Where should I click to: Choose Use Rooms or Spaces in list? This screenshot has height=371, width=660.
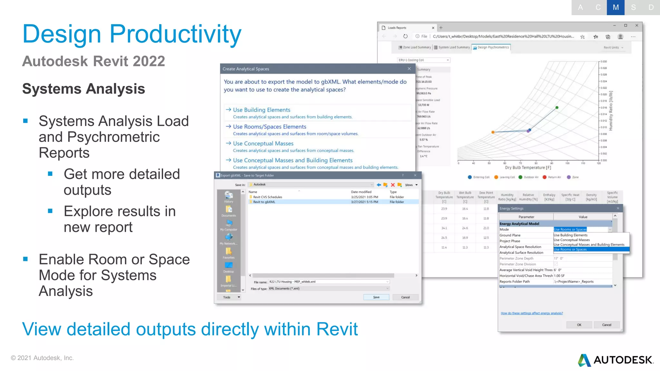(x=591, y=250)
